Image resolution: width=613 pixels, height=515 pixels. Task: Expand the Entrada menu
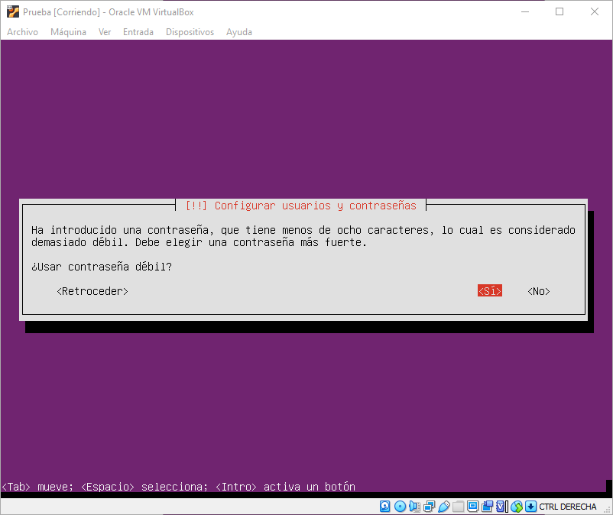(138, 32)
